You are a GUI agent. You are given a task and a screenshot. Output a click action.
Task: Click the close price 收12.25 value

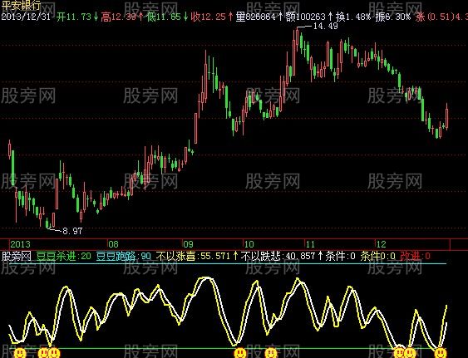pos(209,17)
